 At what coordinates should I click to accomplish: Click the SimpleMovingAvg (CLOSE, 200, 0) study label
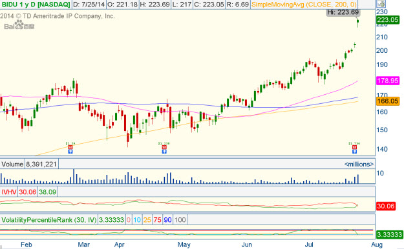click(x=304, y=5)
